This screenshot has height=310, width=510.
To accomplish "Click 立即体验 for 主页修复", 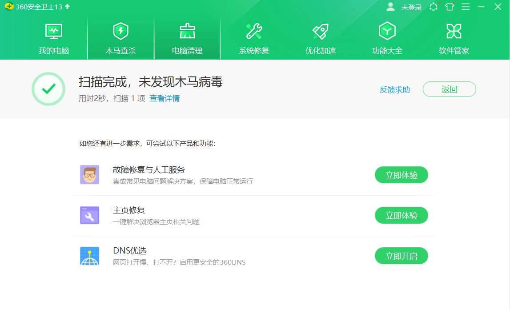I will (x=402, y=215).
